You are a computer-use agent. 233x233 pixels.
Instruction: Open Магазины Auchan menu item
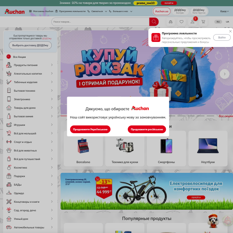point(41,11)
